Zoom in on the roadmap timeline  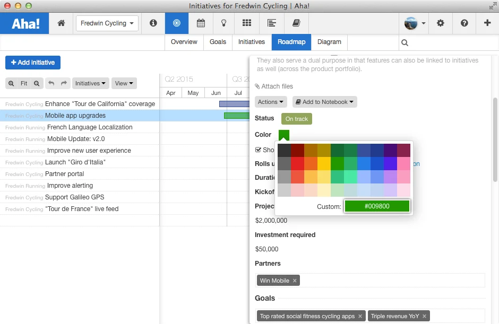(x=11, y=83)
